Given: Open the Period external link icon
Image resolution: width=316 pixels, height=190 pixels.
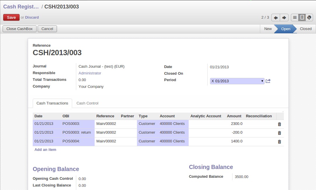Looking at the screenshot, I should (268, 81).
